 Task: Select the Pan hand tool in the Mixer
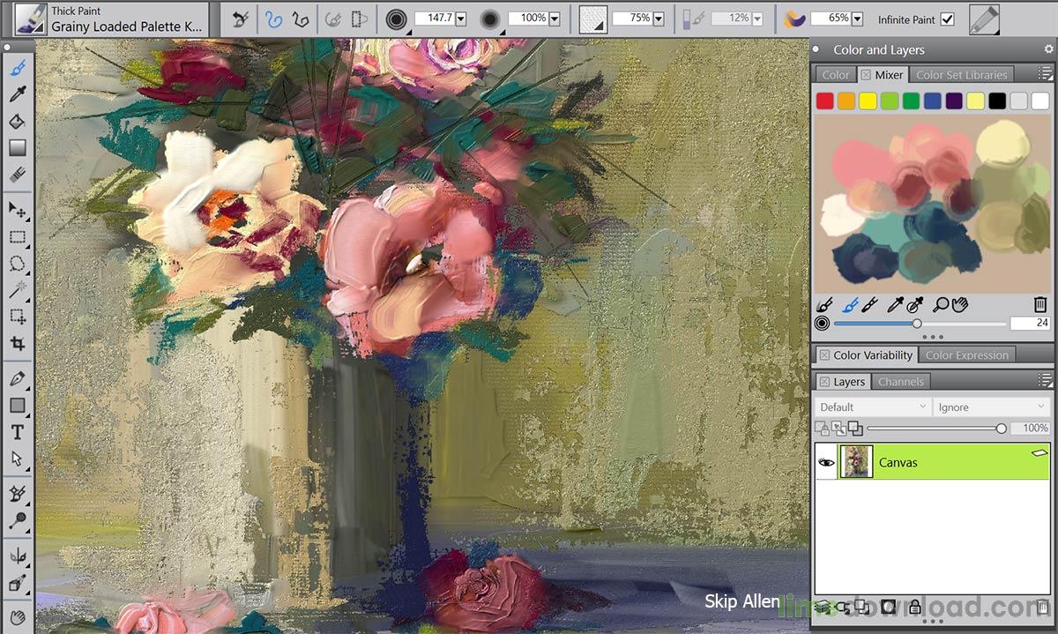tap(960, 304)
